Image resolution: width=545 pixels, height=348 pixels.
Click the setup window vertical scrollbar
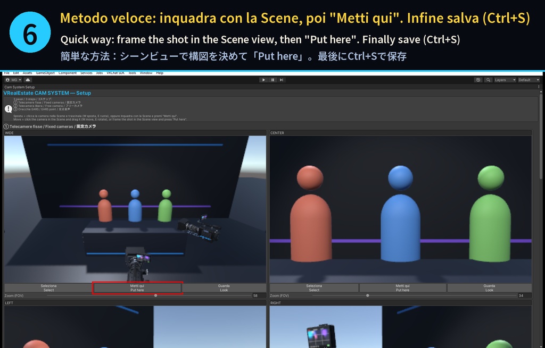click(x=541, y=137)
